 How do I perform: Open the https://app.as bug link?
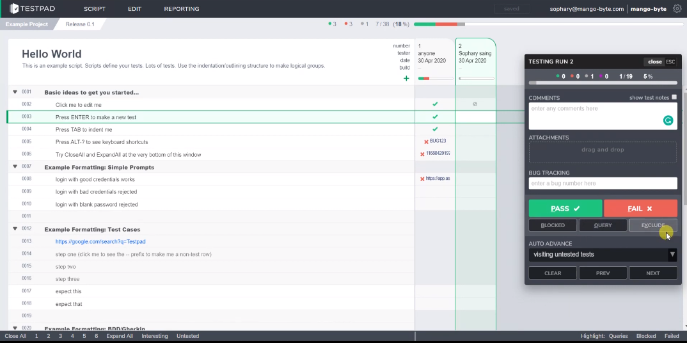pos(438,179)
